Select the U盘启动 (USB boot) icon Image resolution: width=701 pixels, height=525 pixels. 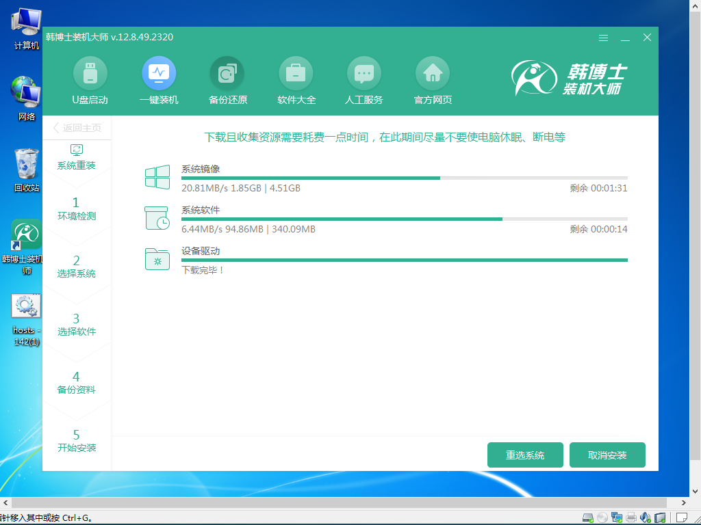click(90, 72)
